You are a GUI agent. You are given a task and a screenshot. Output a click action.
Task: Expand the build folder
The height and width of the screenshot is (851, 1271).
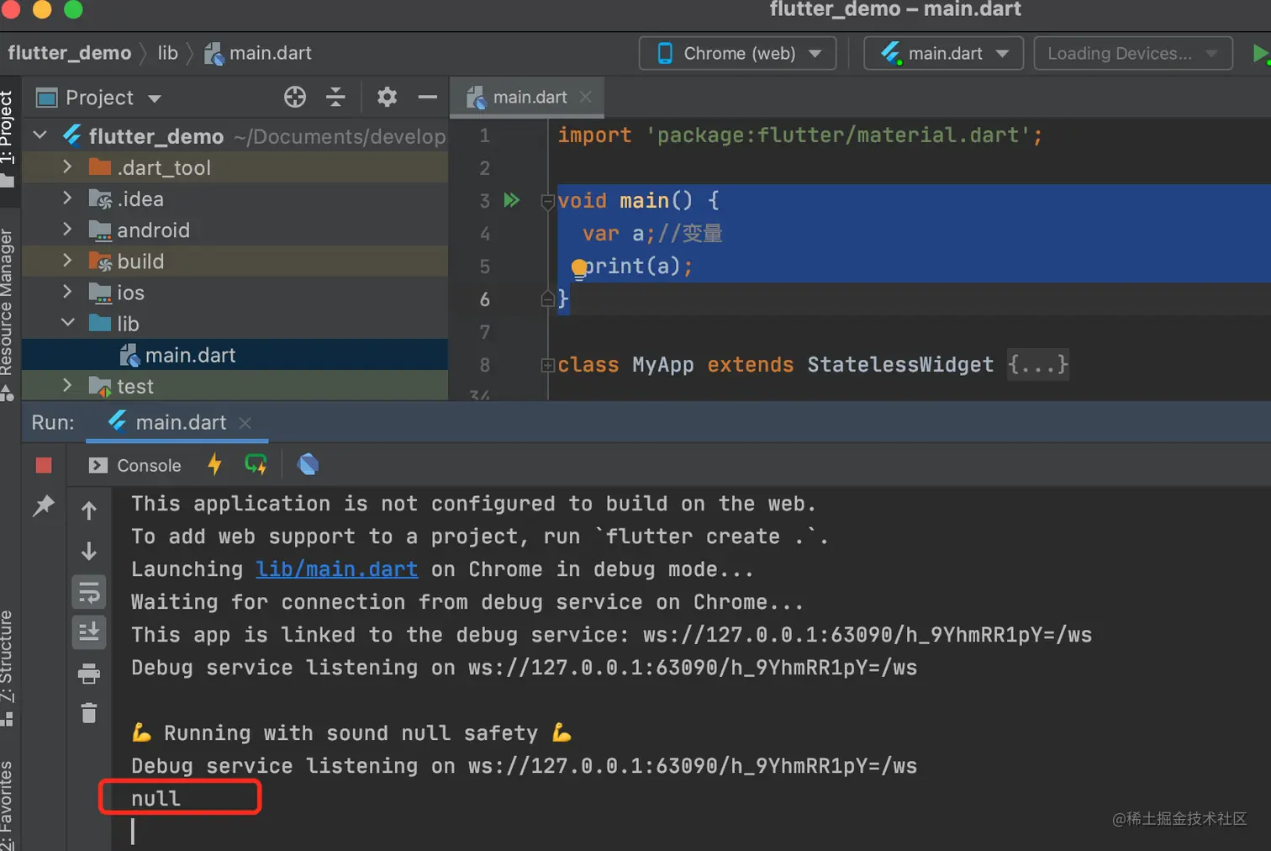click(x=67, y=261)
